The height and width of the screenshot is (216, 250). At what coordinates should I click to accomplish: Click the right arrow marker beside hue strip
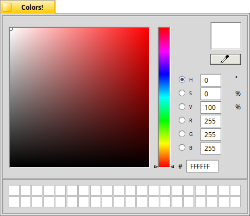click(x=172, y=166)
